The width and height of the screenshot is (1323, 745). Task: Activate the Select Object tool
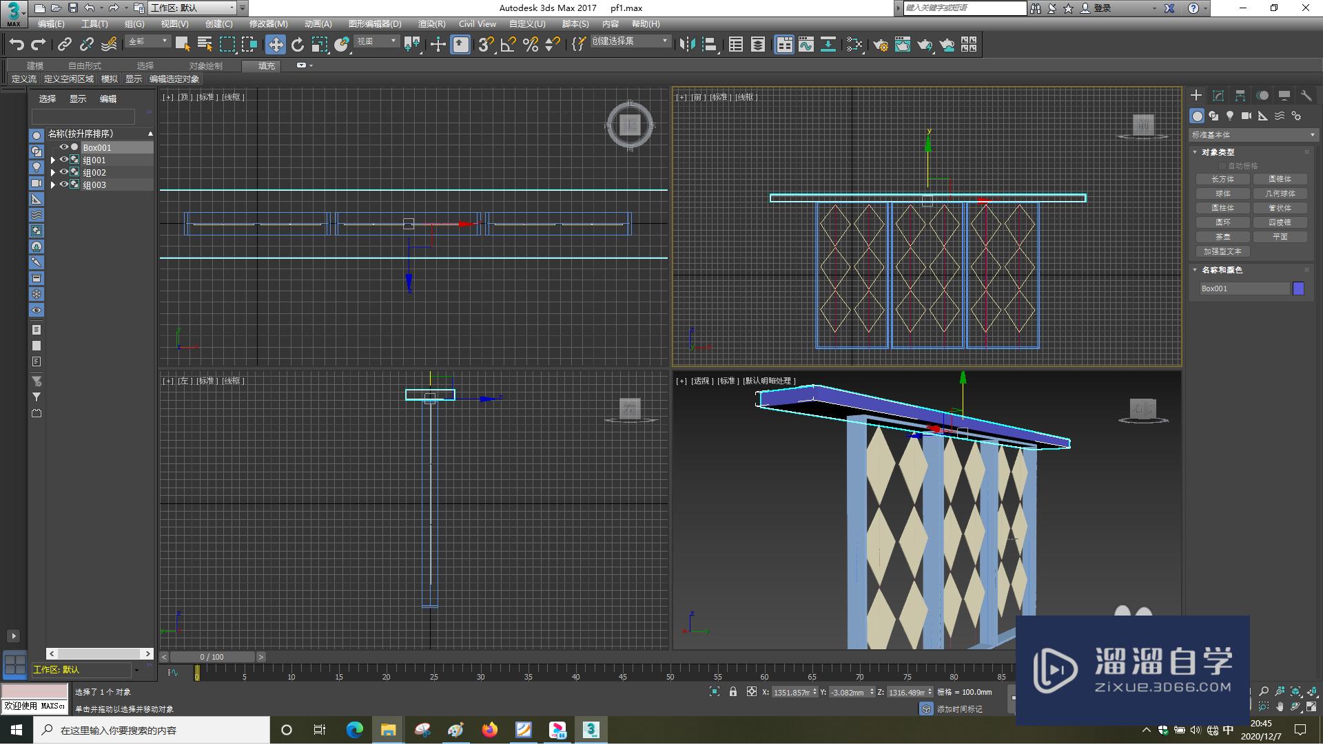(183, 45)
